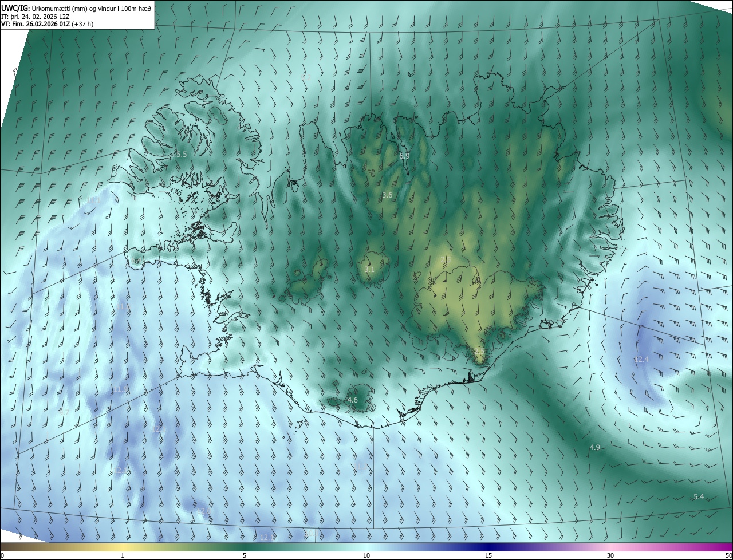This screenshot has height=560, width=733.
Task: Select the 4.6 value label near the south coast
Action: click(352, 400)
